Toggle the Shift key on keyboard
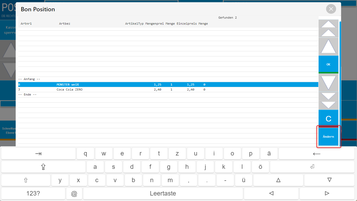The height and width of the screenshot is (201, 357). pos(26,180)
